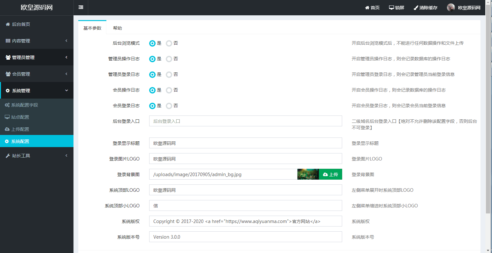Image resolution: width=492 pixels, height=253 pixels.
Task: Collapse the 系统管理 menu chevron
Action: (x=66, y=90)
